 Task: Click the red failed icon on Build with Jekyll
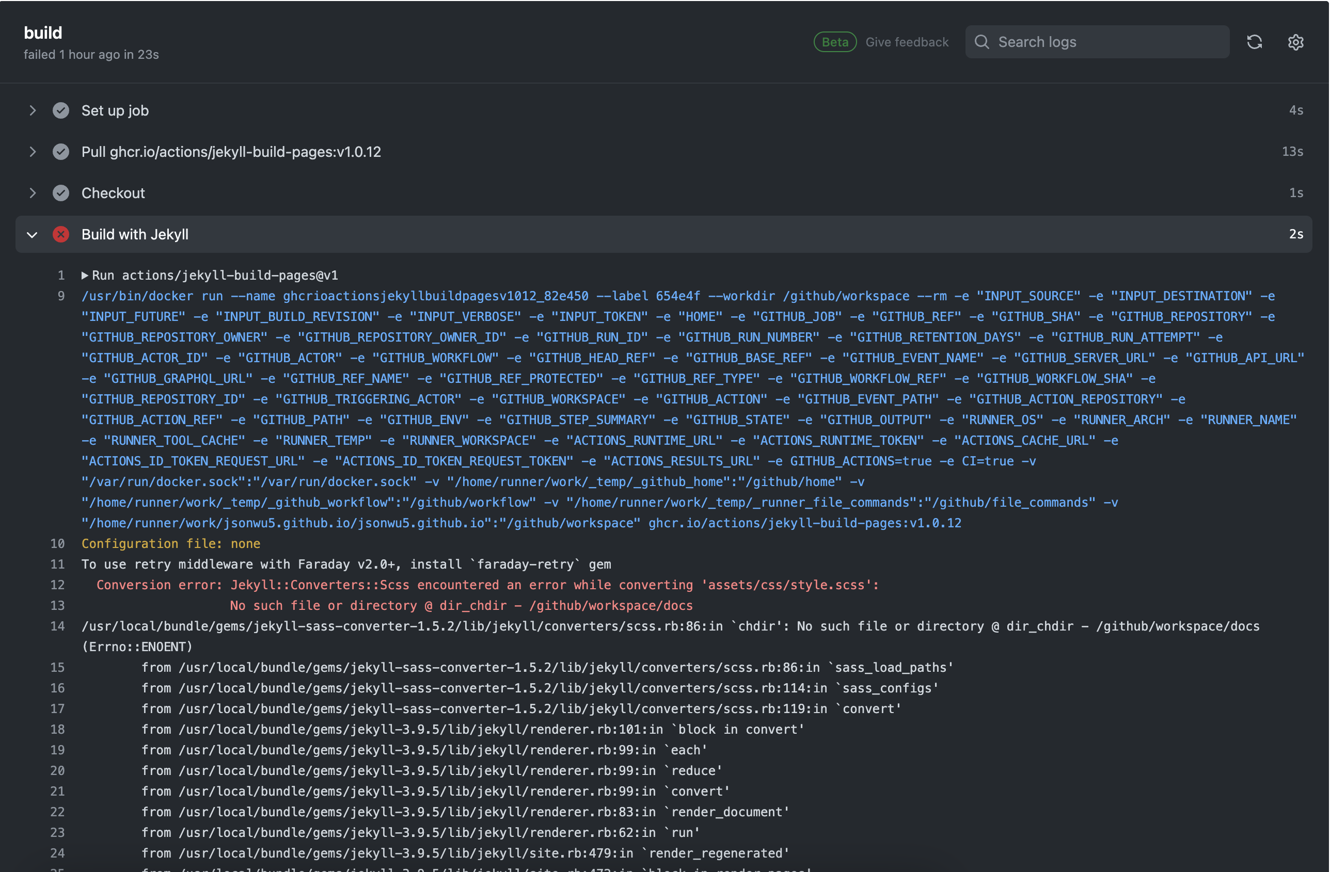[61, 234]
